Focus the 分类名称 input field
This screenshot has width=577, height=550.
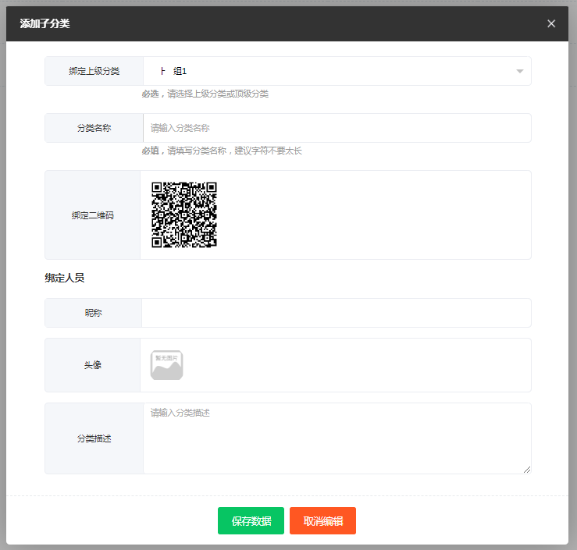coord(337,128)
